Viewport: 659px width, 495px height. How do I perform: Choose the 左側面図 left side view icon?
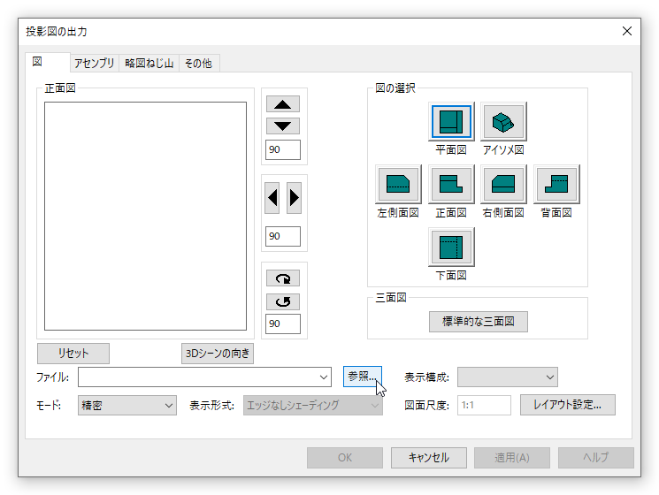tap(398, 185)
